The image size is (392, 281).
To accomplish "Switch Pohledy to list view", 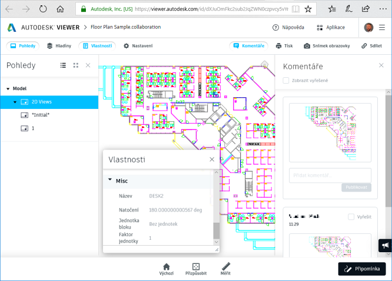I will (63, 65).
